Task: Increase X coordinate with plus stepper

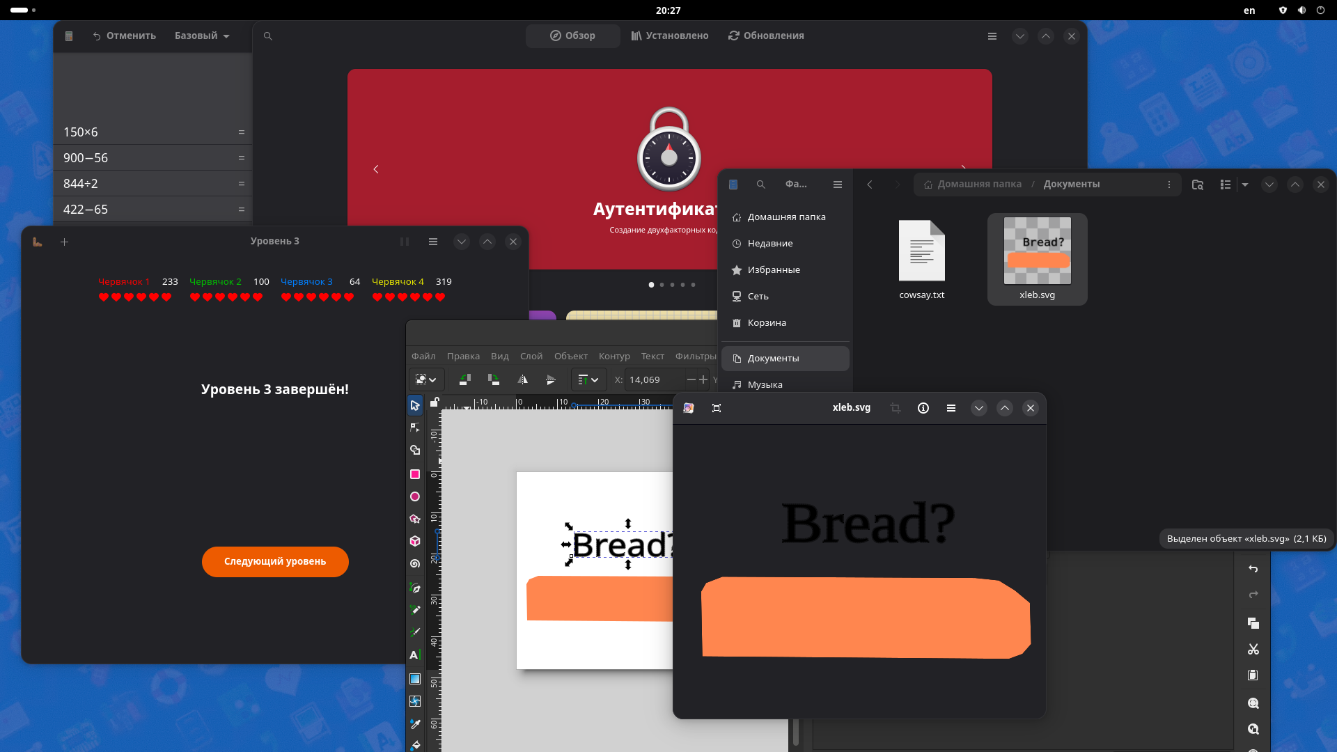Action: coord(703,379)
